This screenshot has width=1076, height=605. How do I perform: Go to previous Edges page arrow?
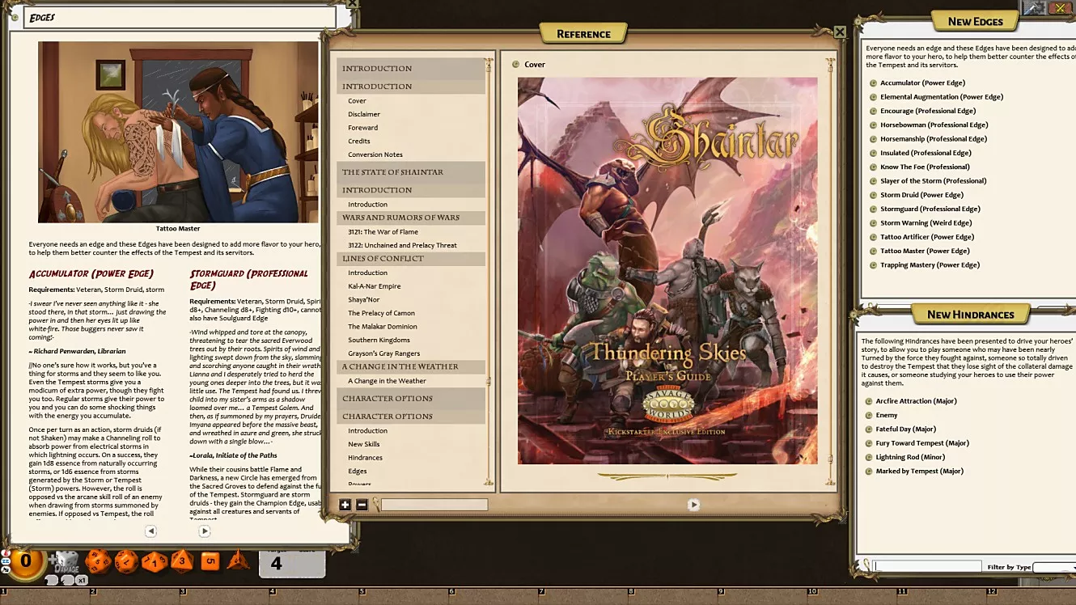coord(150,531)
